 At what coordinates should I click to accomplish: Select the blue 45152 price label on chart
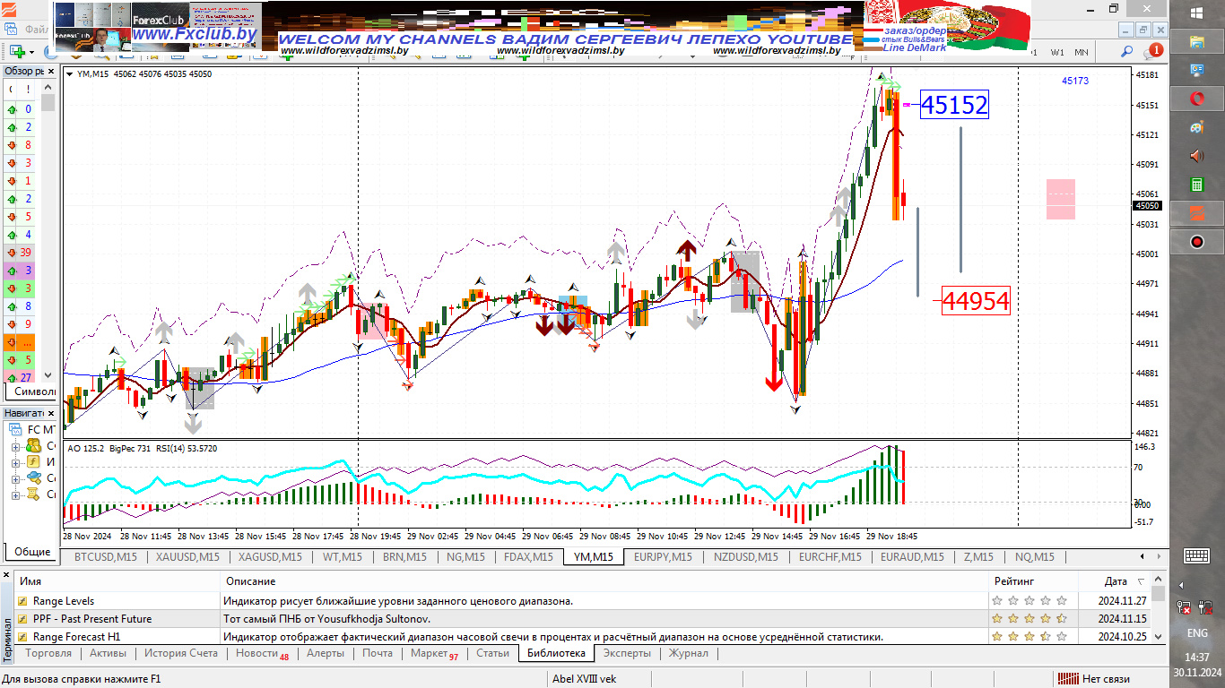pos(954,106)
